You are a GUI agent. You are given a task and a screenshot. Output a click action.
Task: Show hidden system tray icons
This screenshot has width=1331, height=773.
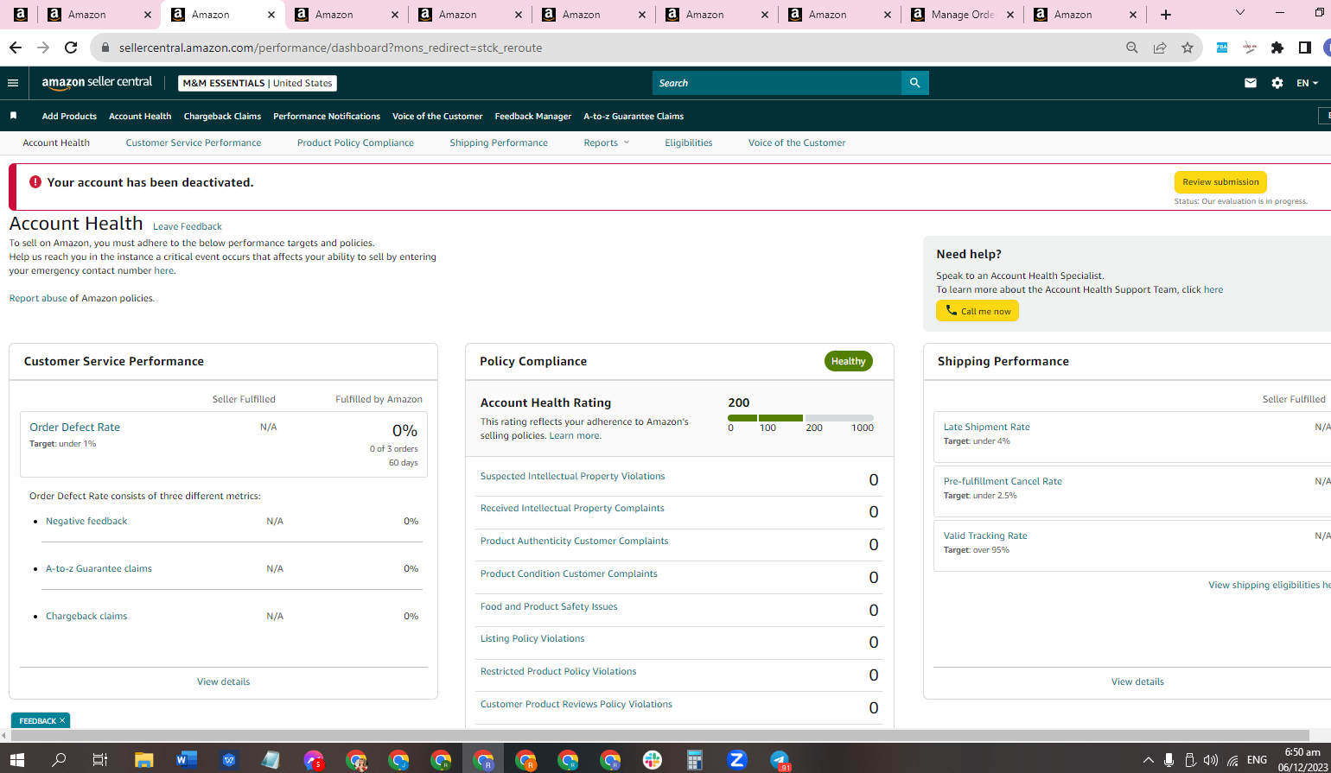(x=1148, y=760)
